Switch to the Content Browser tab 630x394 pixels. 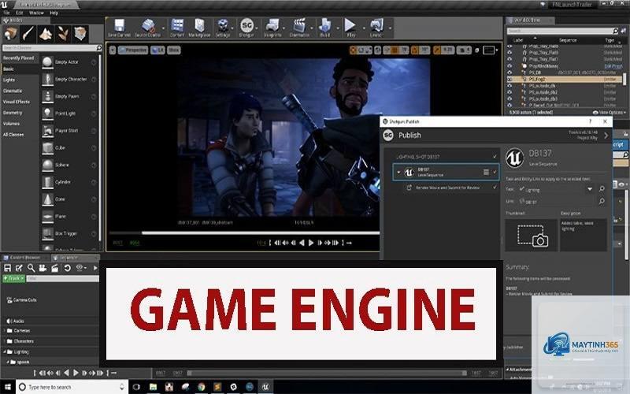(25, 258)
